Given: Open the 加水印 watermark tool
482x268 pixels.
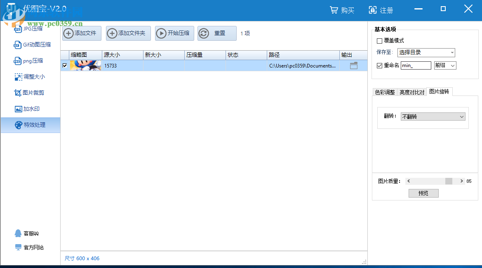Looking at the screenshot, I should click(27, 109).
